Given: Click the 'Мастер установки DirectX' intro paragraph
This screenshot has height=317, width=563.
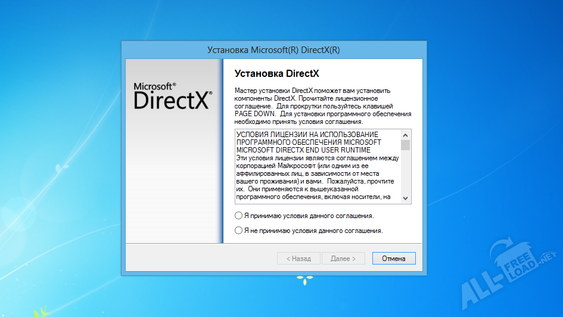Looking at the screenshot, I should 322,105.
